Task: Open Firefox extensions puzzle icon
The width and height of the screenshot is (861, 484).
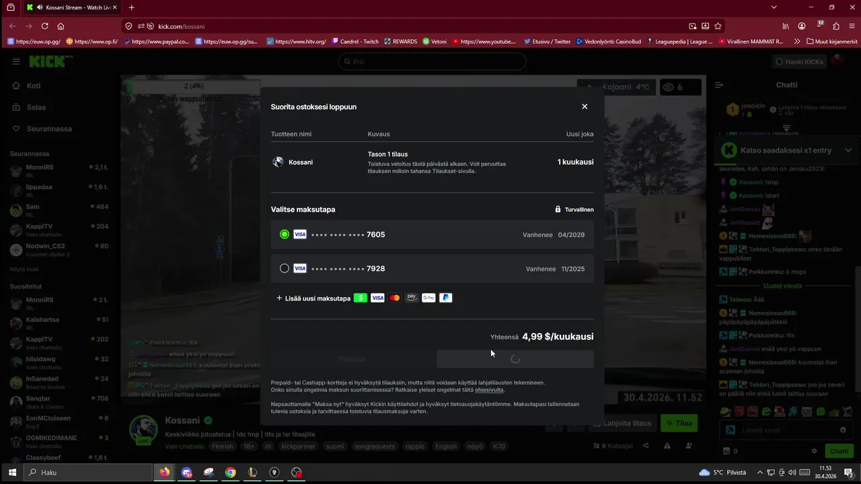Action: click(836, 26)
